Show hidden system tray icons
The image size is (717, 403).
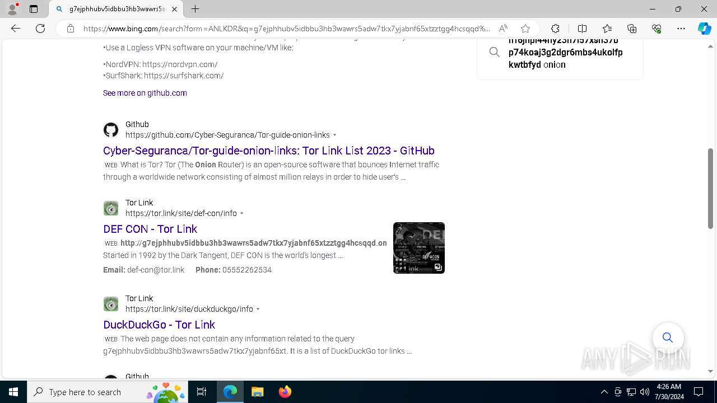(604, 392)
